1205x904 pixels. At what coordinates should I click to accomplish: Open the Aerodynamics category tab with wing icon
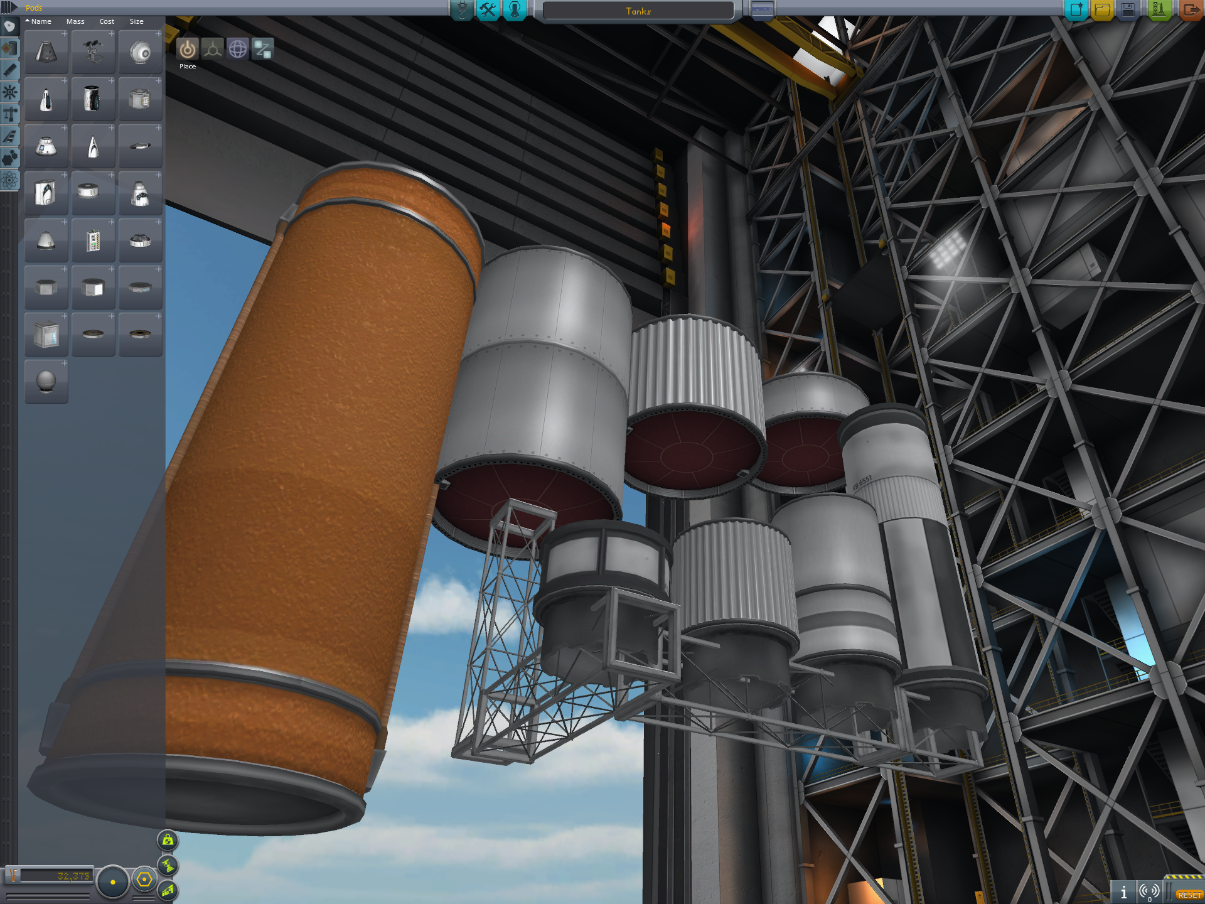9,136
